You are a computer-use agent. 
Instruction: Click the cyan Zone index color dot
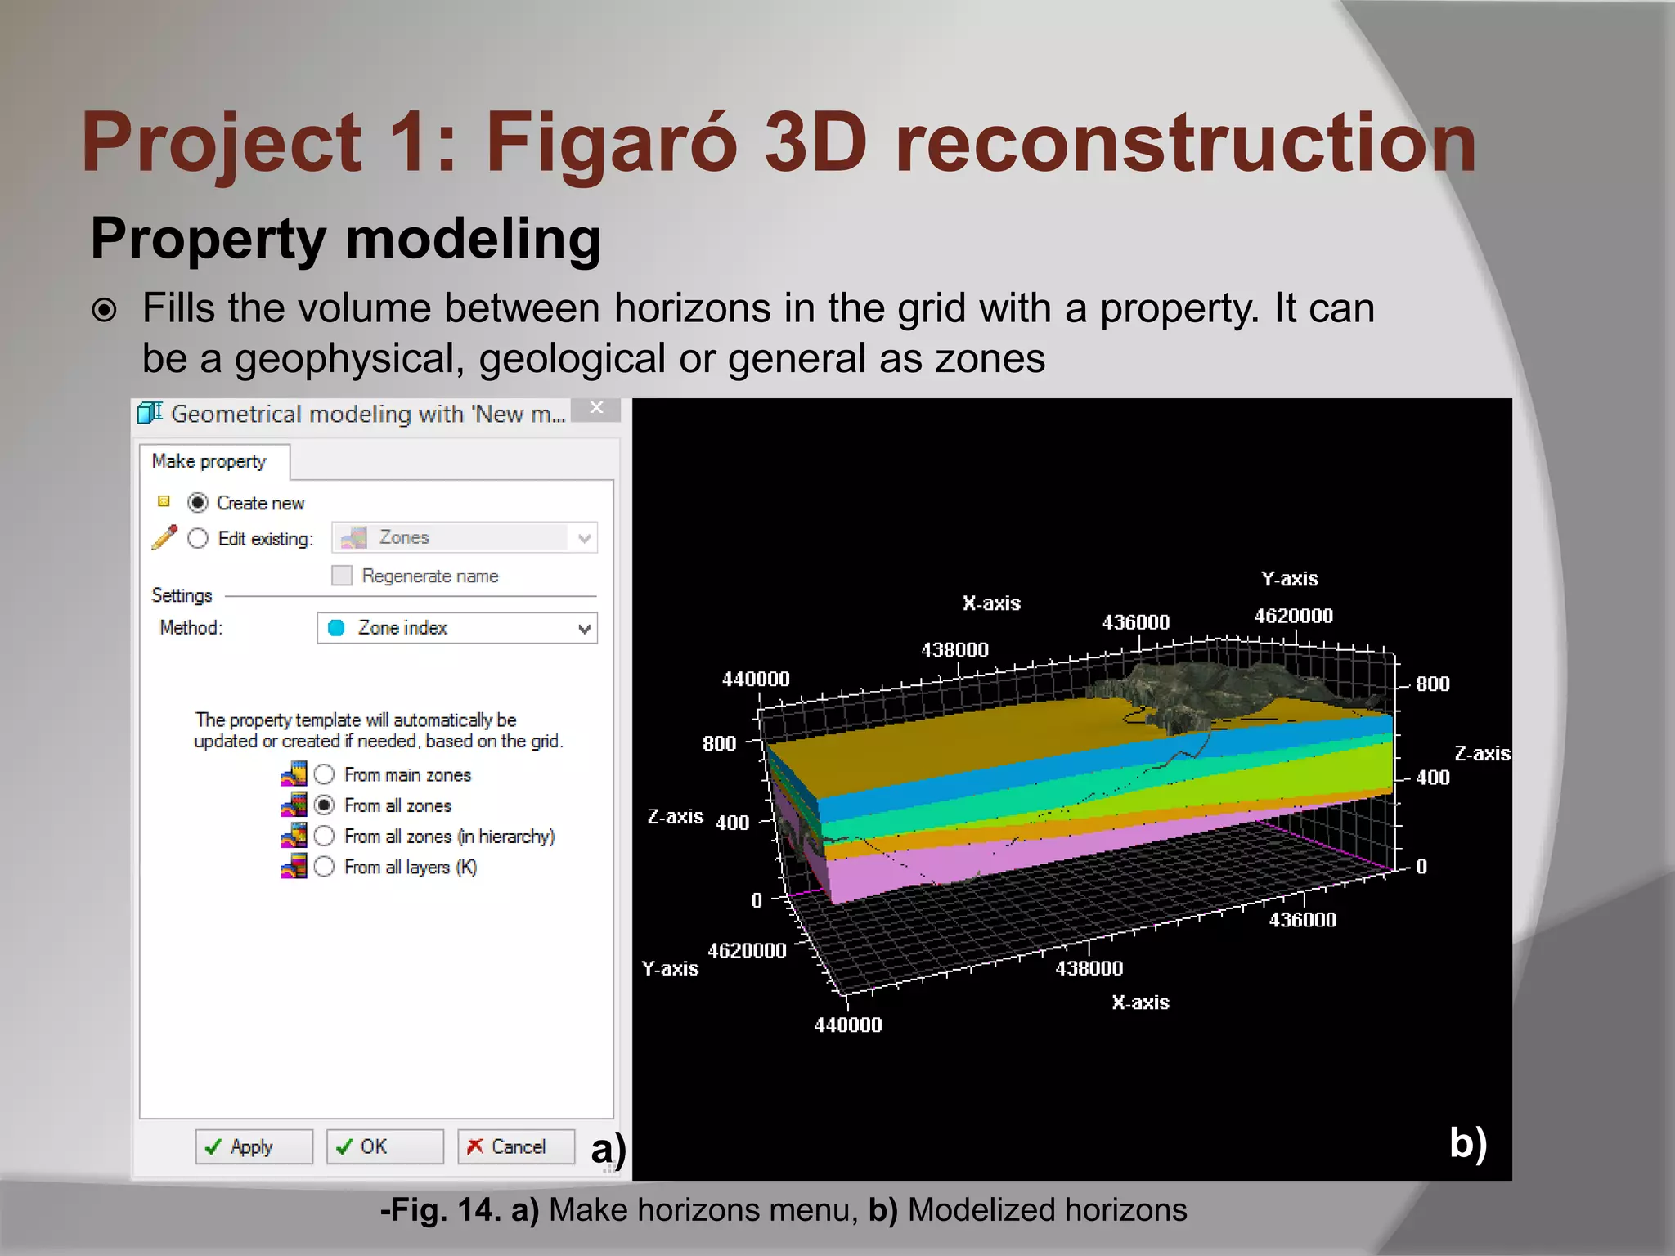[336, 628]
